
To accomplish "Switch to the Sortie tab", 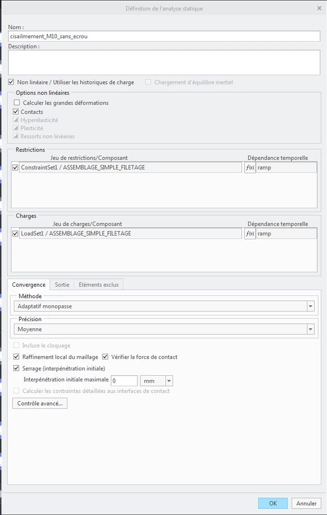I will (x=62, y=285).
